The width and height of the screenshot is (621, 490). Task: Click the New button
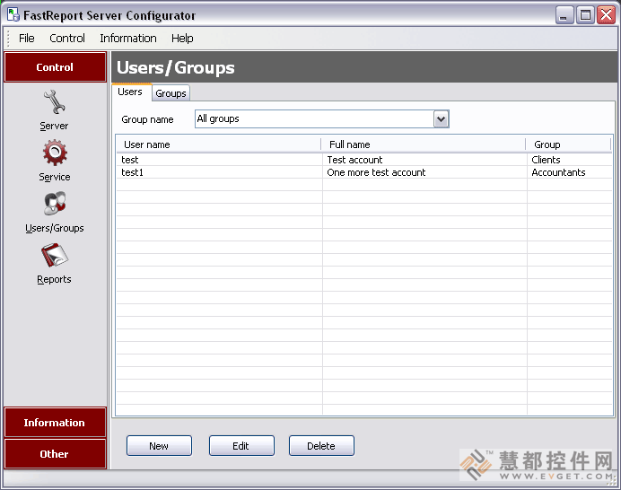[159, 446]
